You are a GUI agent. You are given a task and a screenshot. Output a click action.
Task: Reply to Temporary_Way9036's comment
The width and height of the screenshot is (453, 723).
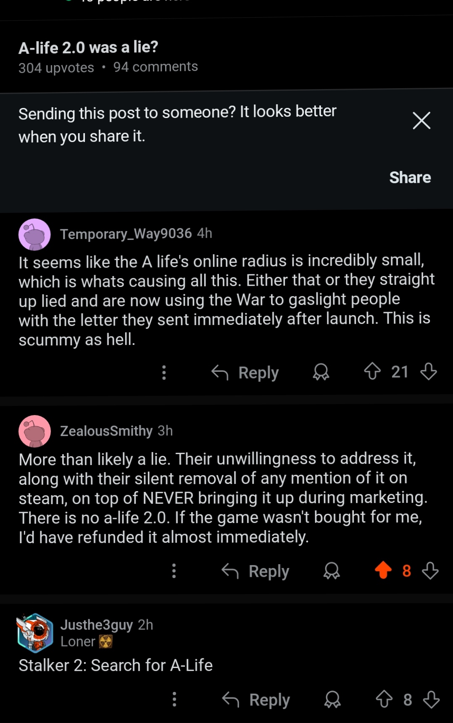pos(245,372)
